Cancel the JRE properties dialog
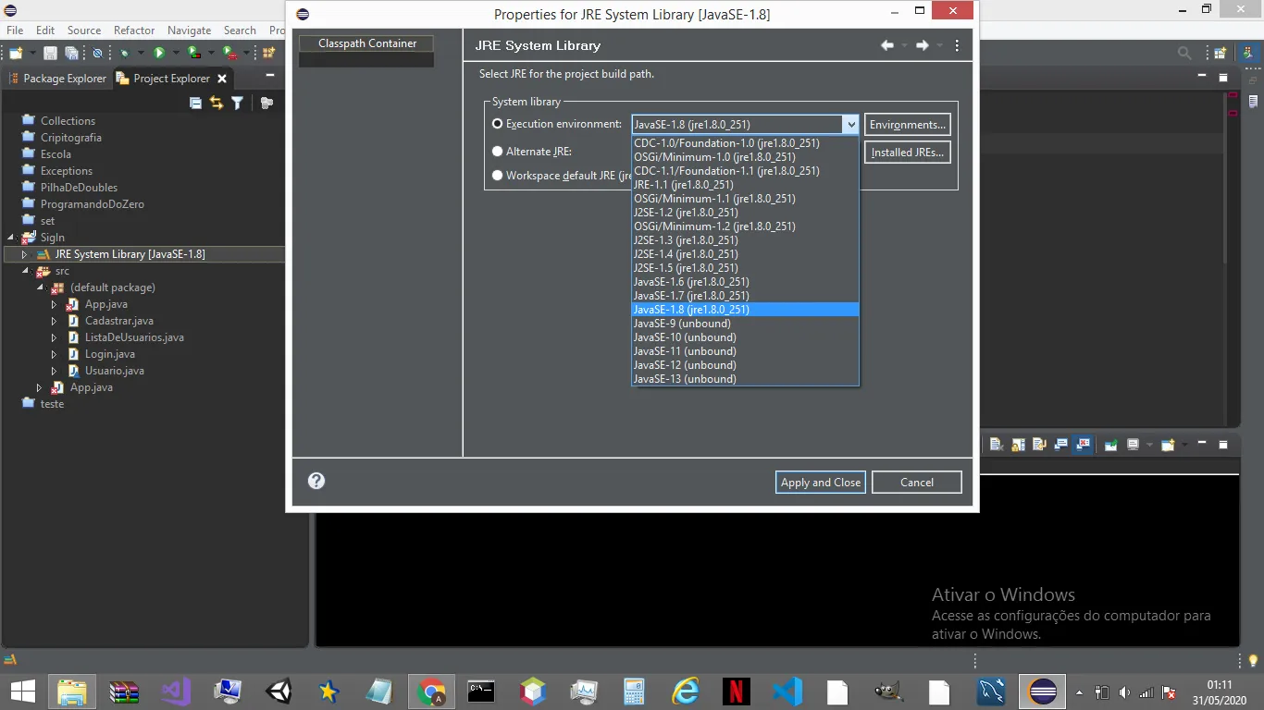Screen dimensions: 1264x710 917,482
